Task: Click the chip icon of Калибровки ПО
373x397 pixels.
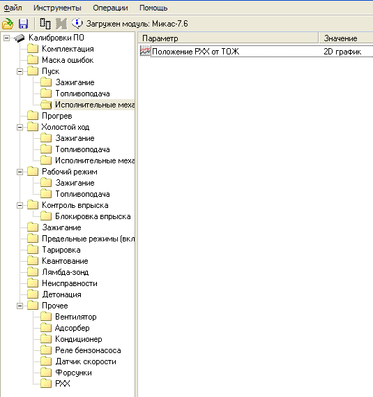Action: tap(20, 38)
